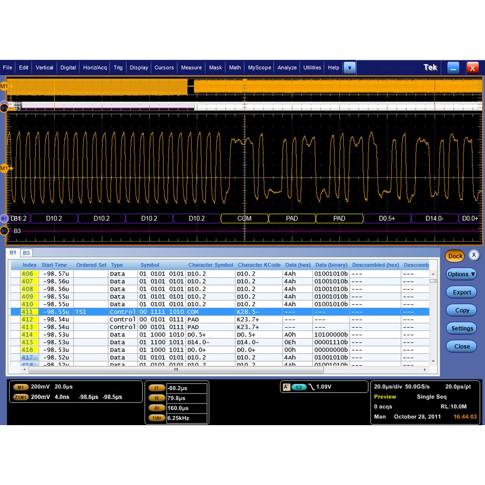485x485 pixels.
Task: Select the Δt delta-time readout icon
Action: (x=157, y=408)
